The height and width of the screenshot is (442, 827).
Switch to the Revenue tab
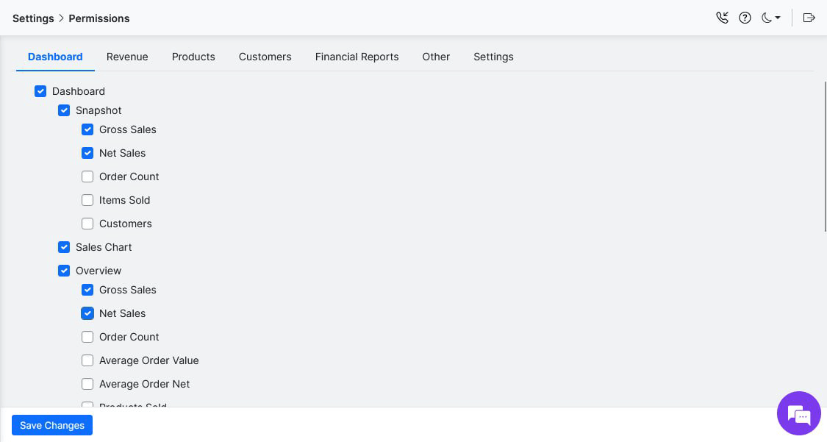[x=127, y=57]
